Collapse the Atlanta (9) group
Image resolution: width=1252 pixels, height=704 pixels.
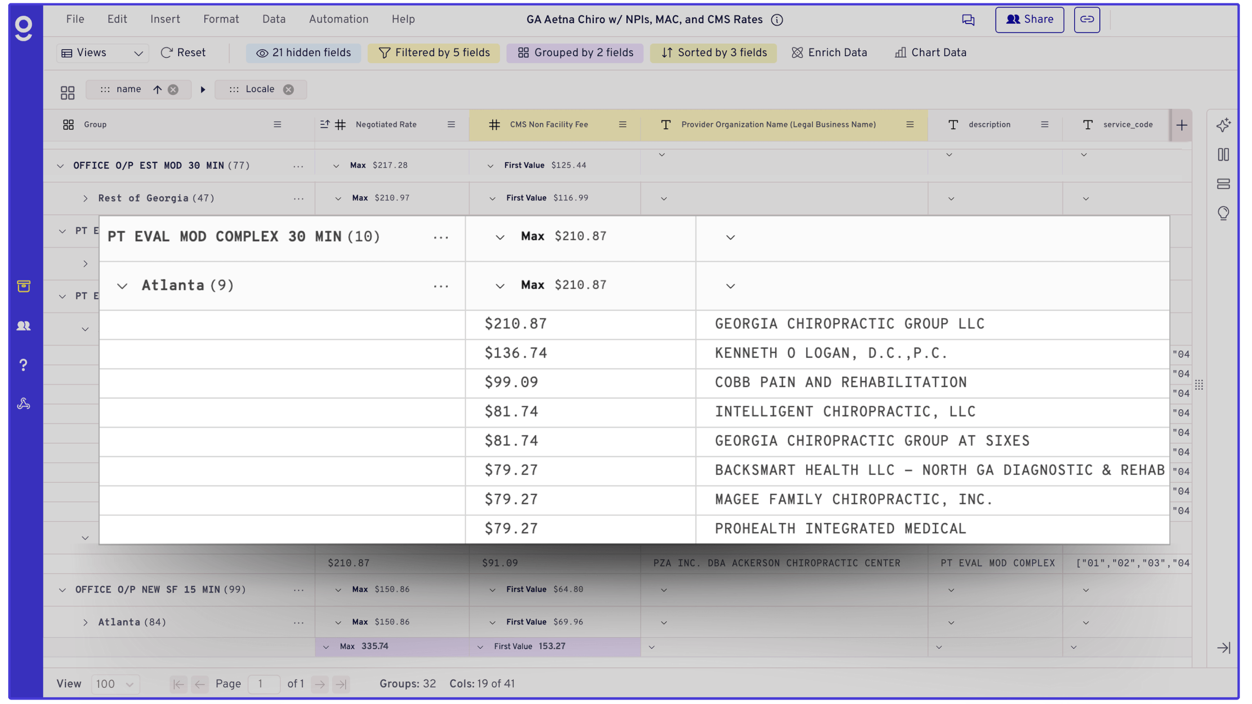(122, 286)
